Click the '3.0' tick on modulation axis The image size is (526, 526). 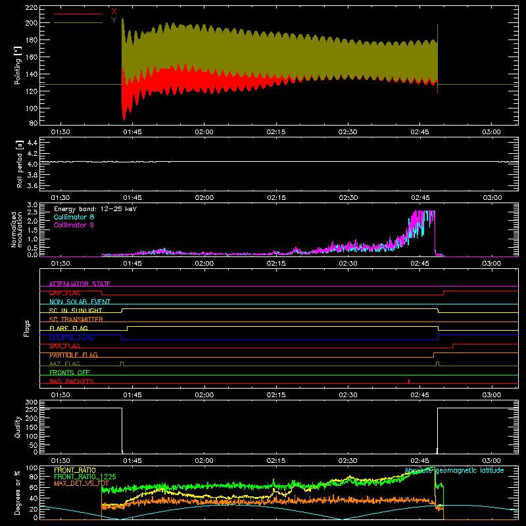[x=32, y=204]
